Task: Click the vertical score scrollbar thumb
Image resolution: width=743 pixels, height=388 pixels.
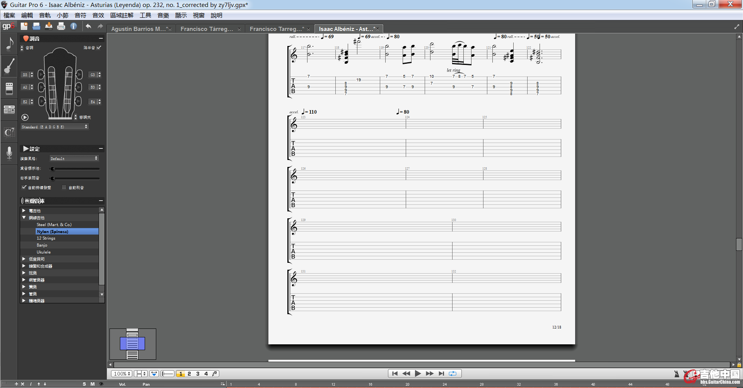Action: [x=739, y=244]
